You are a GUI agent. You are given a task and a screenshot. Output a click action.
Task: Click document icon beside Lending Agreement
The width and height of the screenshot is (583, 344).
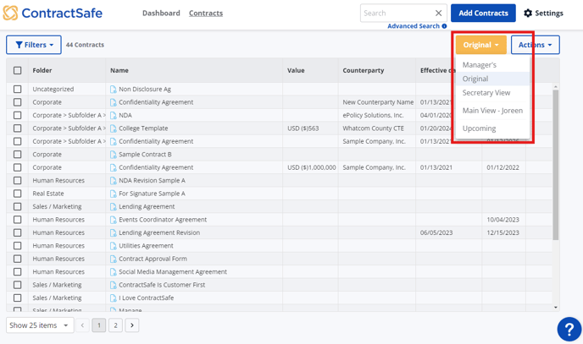tap(113, 206)
